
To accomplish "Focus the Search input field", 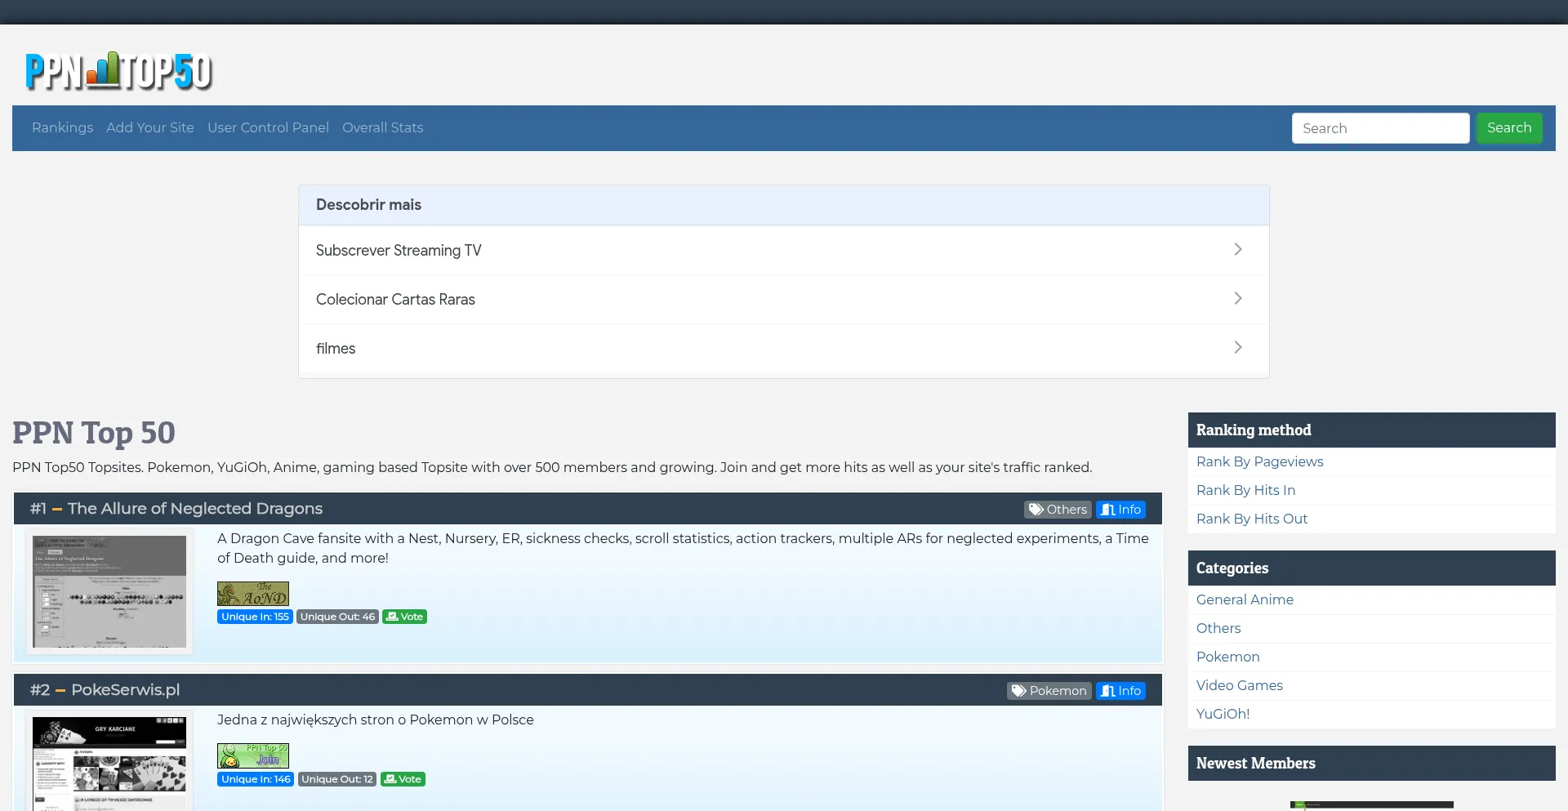I will pos(1380,128).
